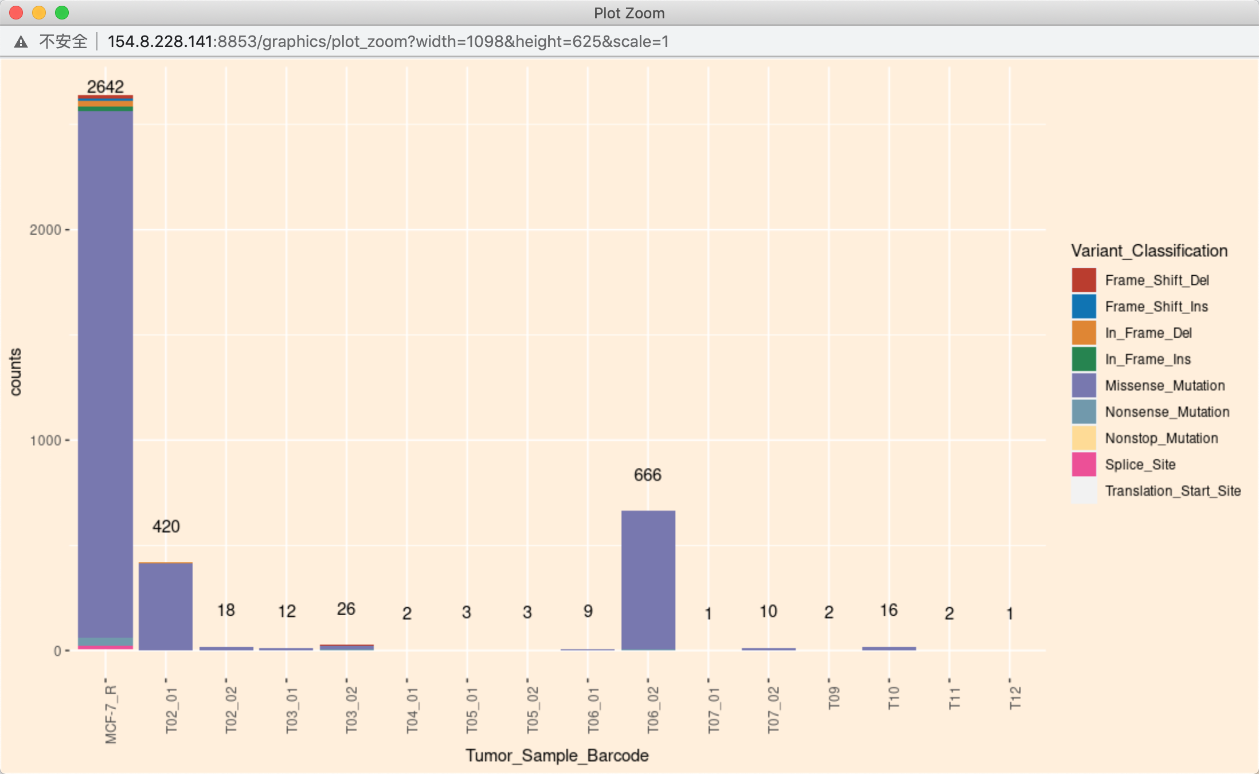Click the T03_02 axis label
The image size is (1259, 774).
(x=351, y=710)
